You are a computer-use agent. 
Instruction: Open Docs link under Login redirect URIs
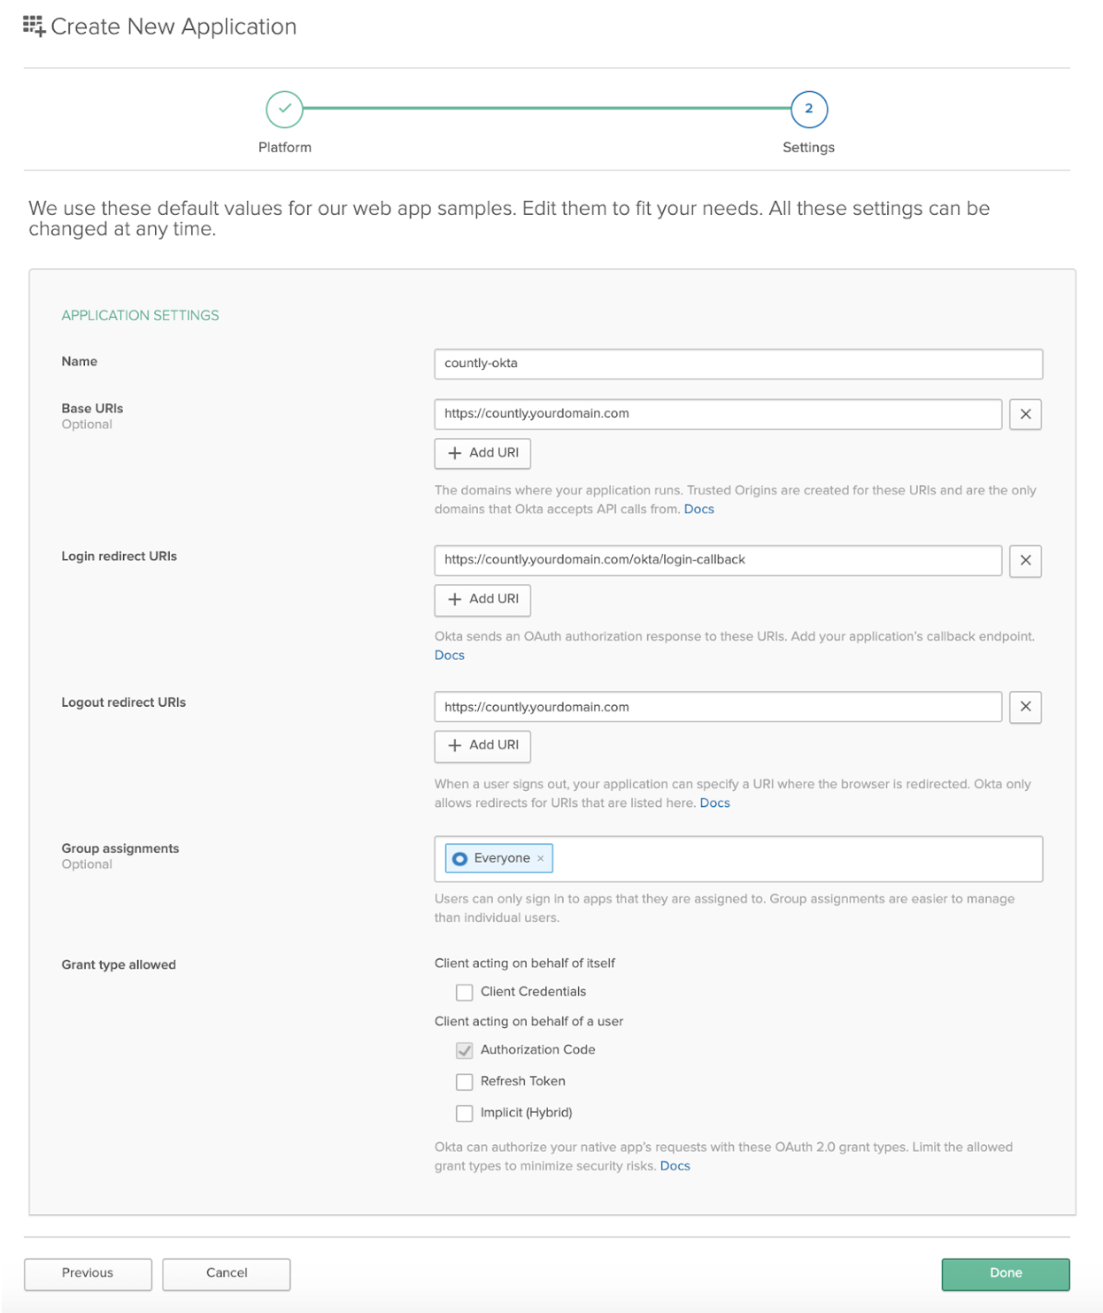[x=450, y=655]
